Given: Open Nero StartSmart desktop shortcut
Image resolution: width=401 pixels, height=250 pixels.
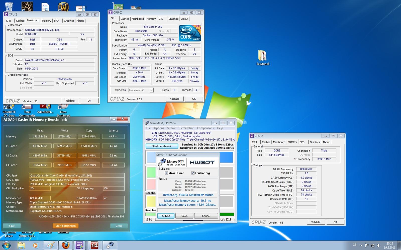Looking at the screenshot, I should click(63, 110).
